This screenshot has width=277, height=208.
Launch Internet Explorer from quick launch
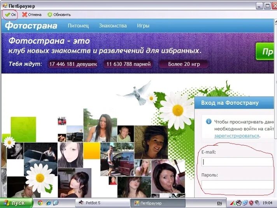48,203
